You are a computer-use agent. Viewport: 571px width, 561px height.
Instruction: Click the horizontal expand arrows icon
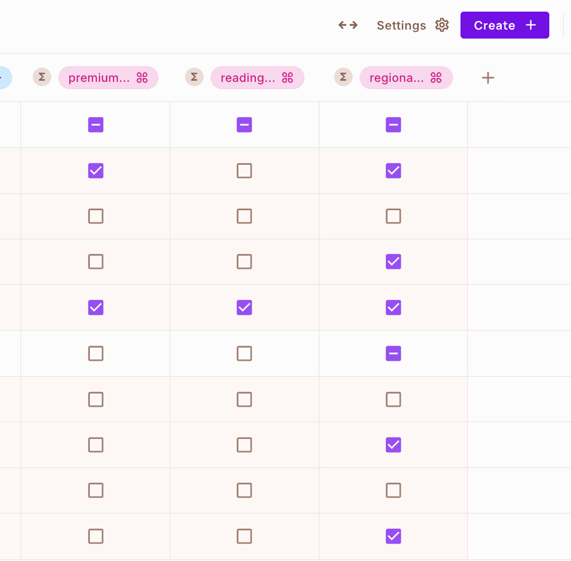pos(348,25)
